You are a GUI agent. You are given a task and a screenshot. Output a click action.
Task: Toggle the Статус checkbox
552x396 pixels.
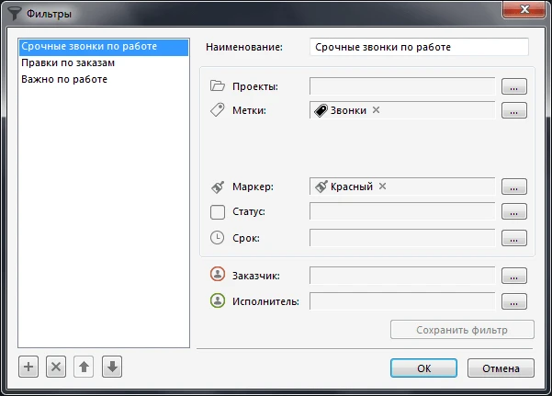[218, 212]
